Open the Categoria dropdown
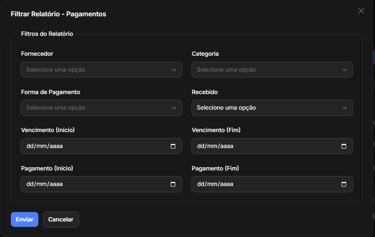The image size is (375, 237). pos(272,69)
